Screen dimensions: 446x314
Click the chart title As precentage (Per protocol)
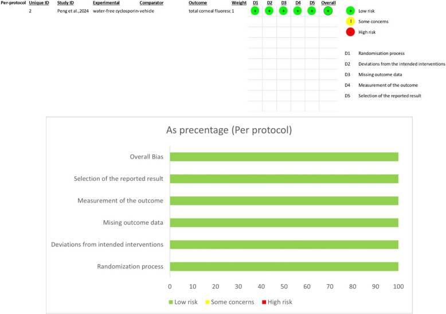click(x=228, y=130)
